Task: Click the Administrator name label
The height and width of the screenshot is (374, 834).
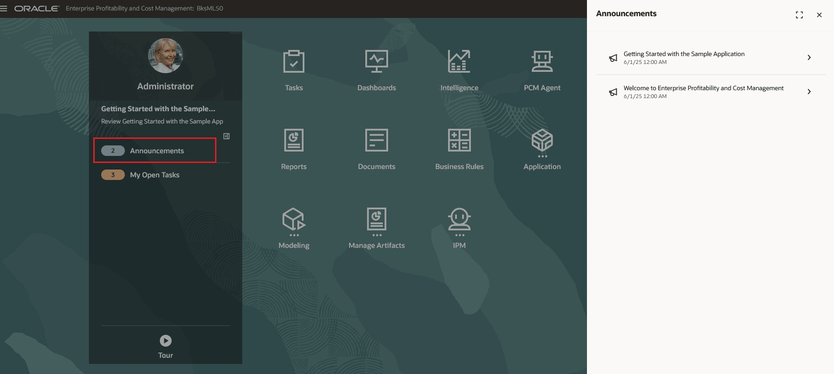Action: click(x=166, y=86)
